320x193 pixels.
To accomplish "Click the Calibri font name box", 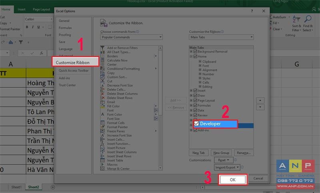I will pyautogui.click(x=38, y=19).
